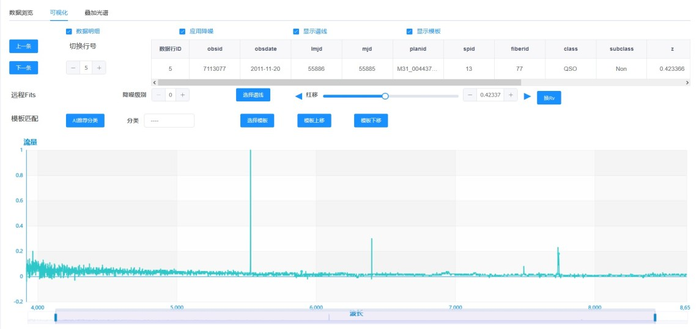The height and width of the screenshot is (329, 699).
Task: Uncheck the 应用降噪 checkbox
Action: click(182, 31)
